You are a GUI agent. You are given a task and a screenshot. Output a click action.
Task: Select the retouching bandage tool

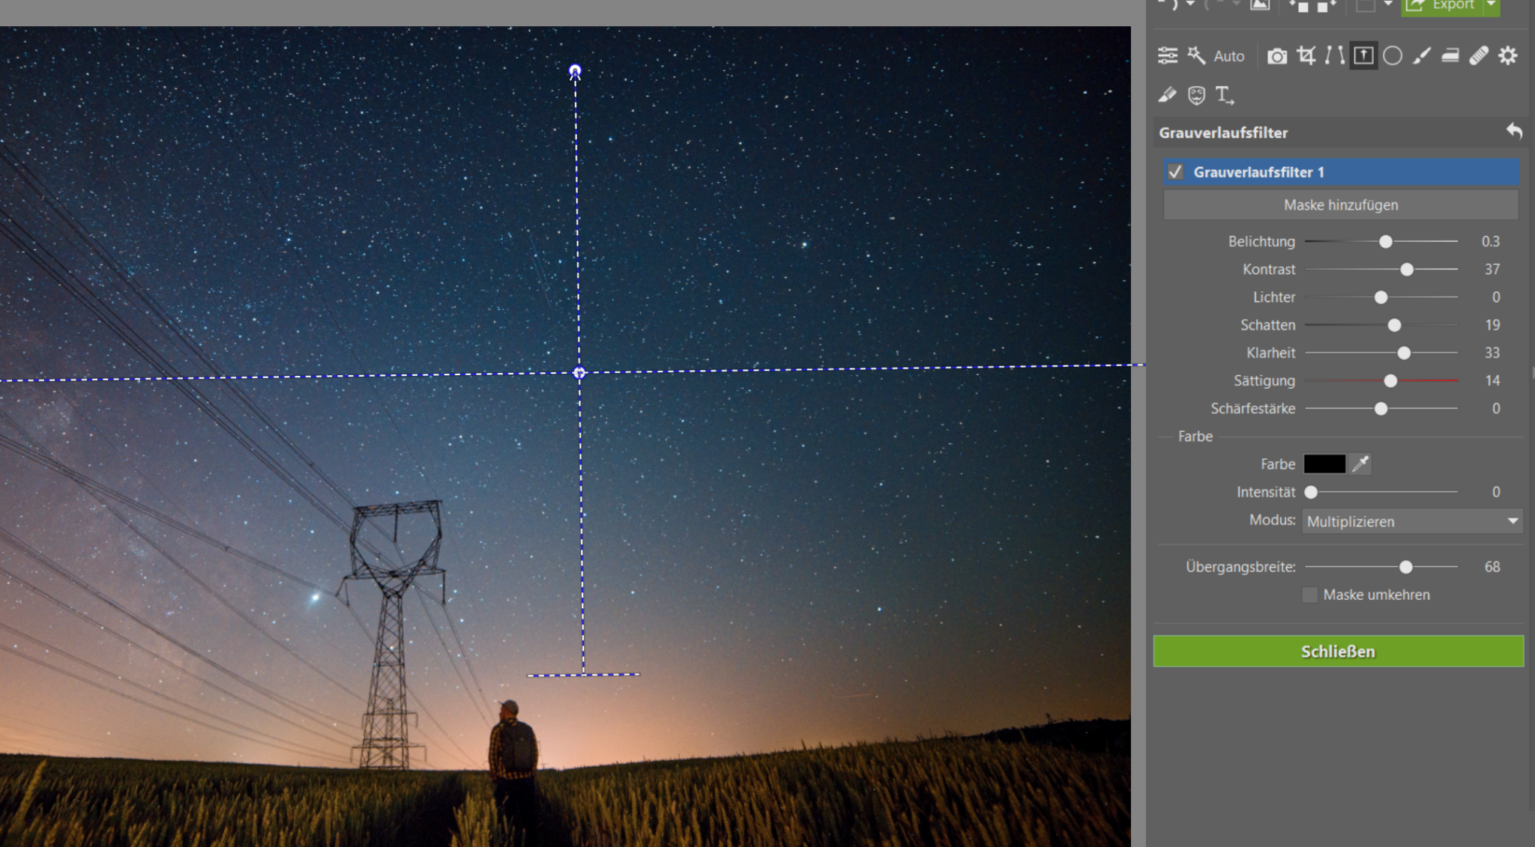[x=1479, y=55]
